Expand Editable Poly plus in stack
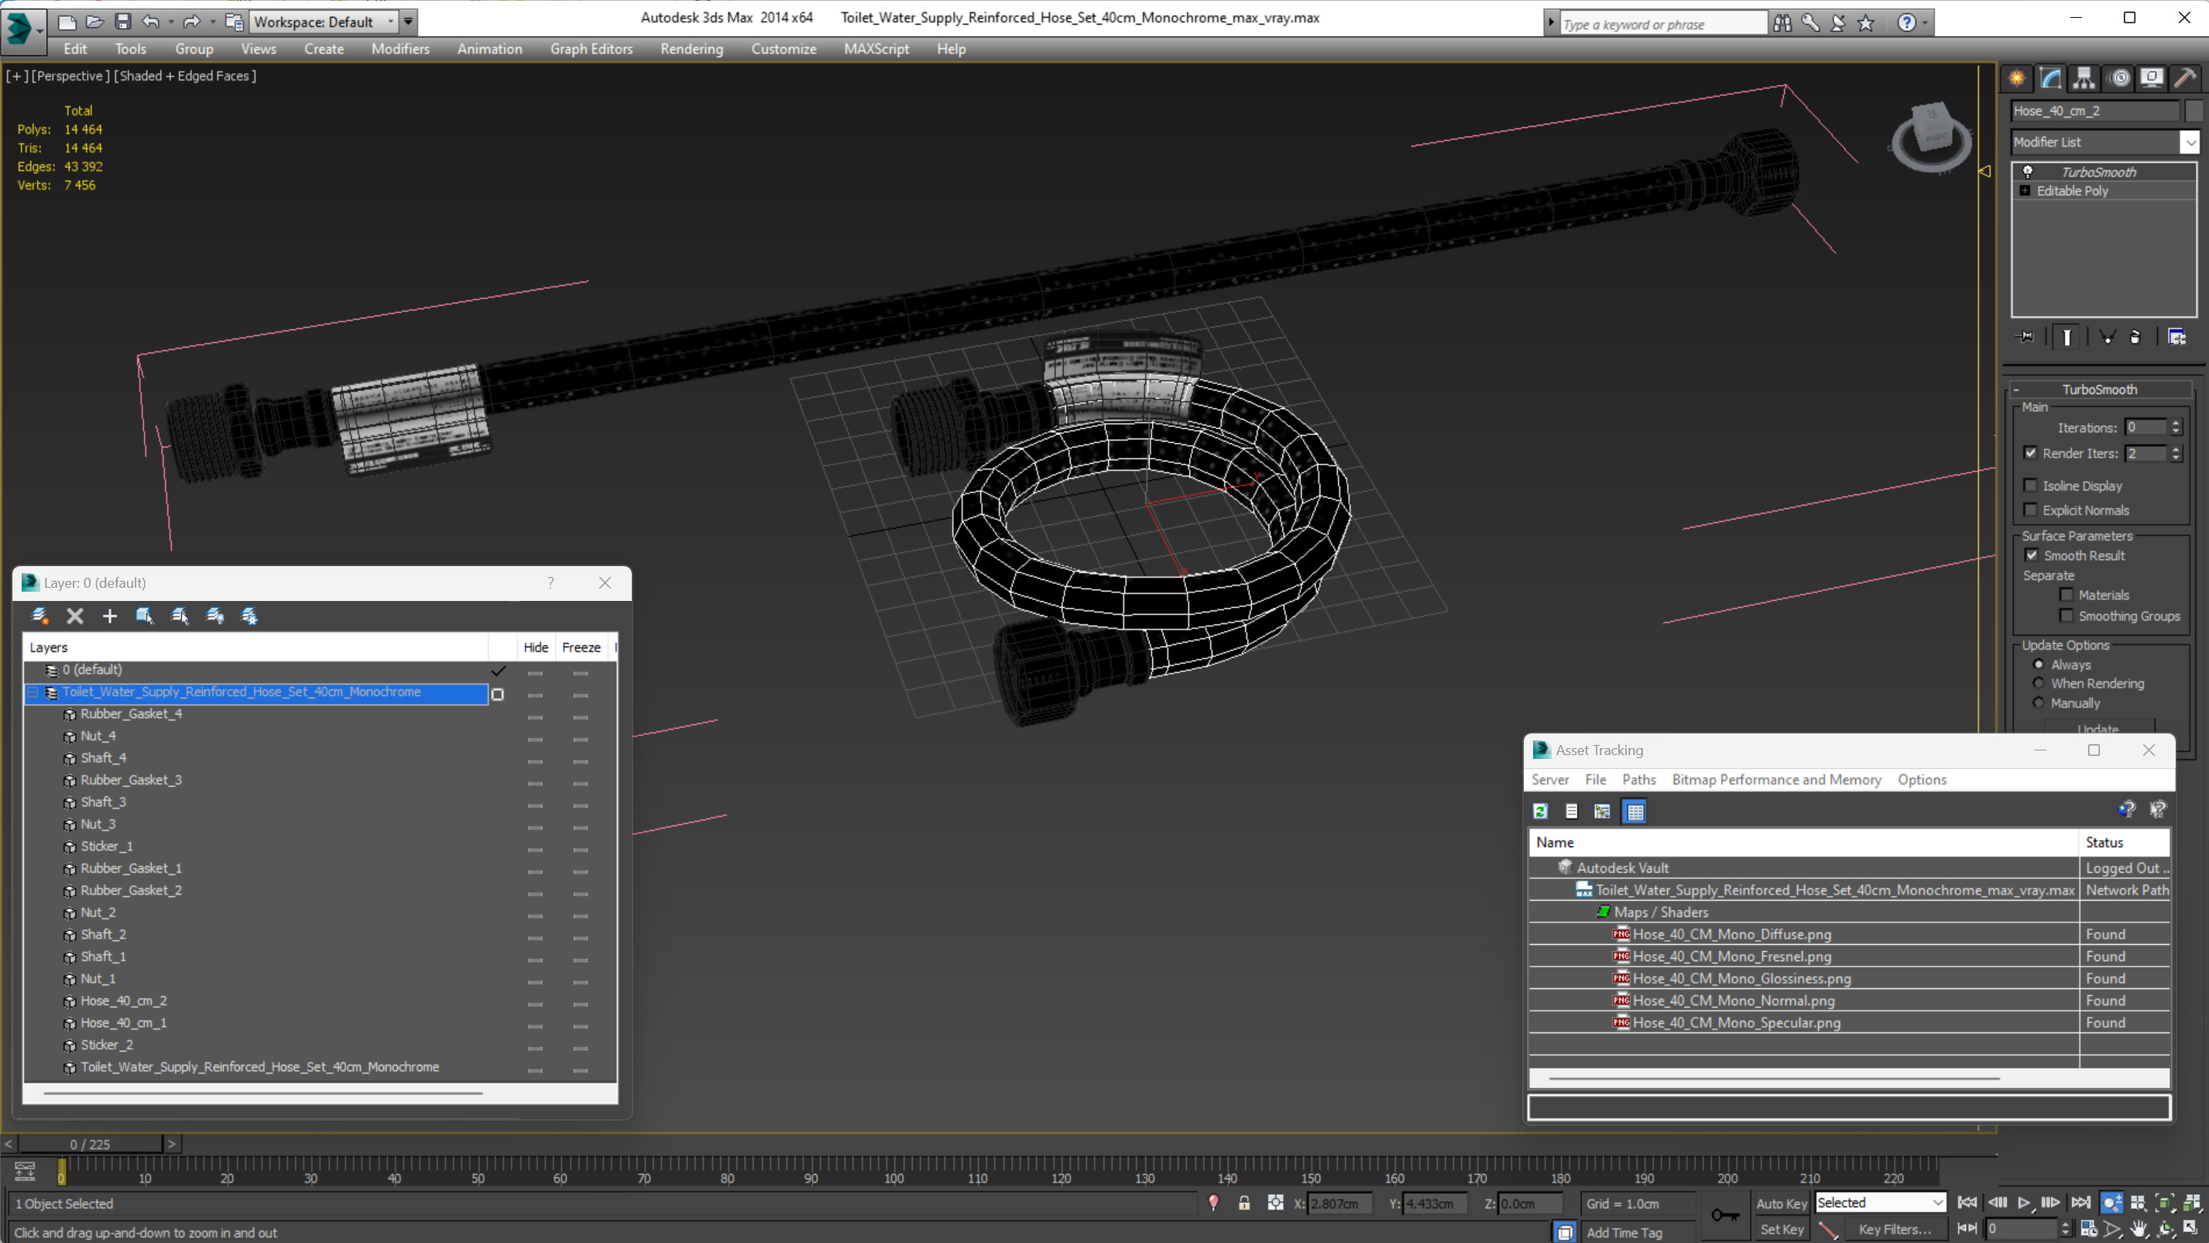 pyautogui.click(x=2025, y=191)
